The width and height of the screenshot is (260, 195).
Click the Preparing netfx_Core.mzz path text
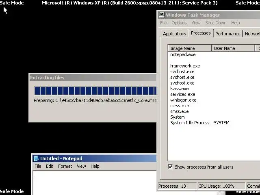point(95,100)
